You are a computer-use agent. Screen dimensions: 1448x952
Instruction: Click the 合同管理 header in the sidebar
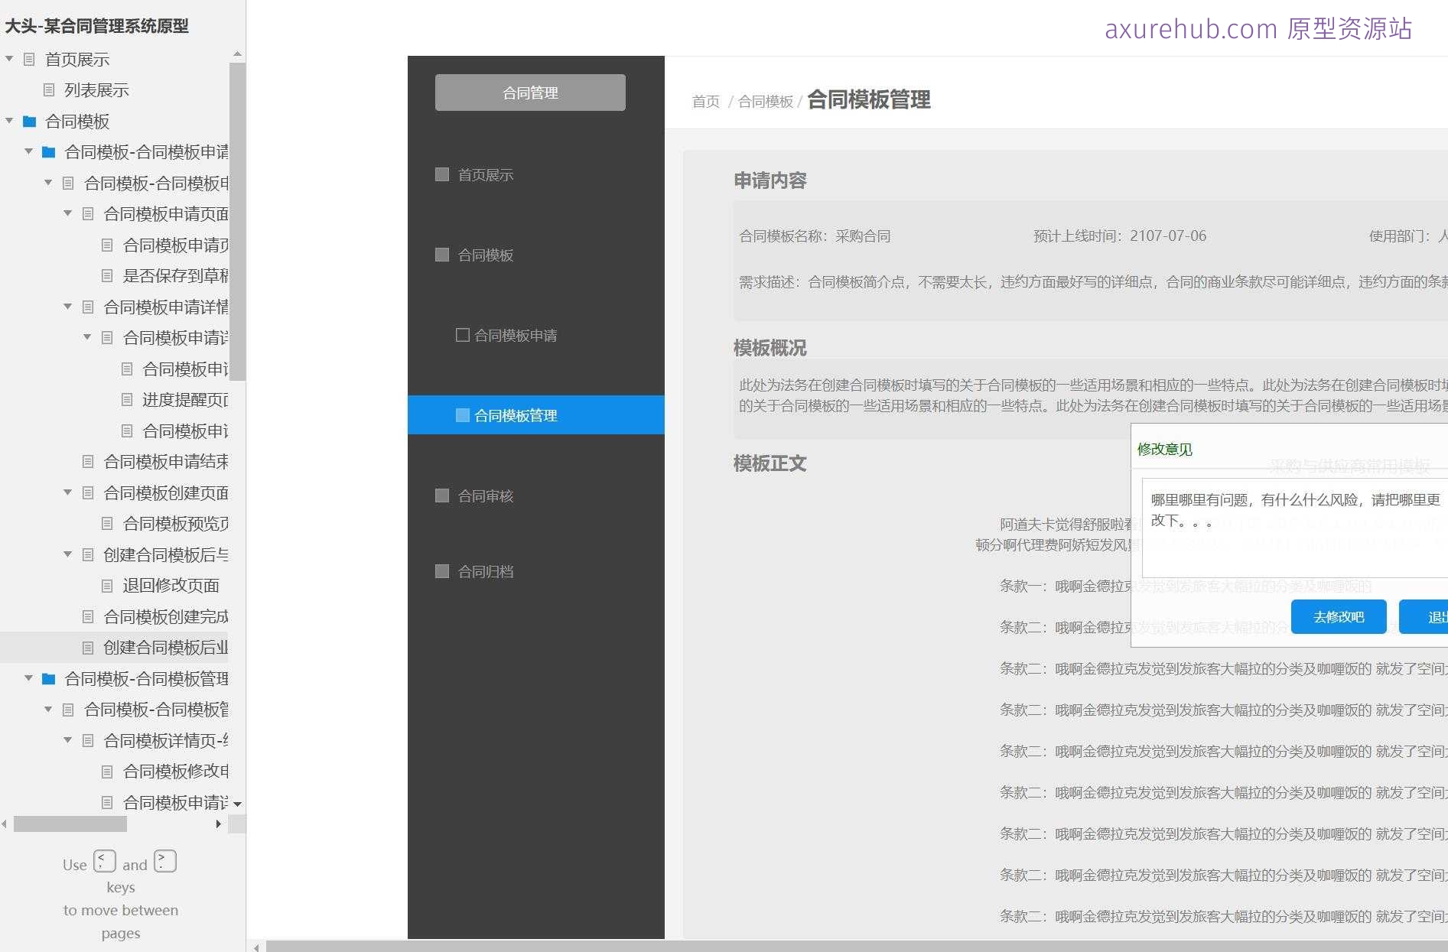tap(529, 92)
